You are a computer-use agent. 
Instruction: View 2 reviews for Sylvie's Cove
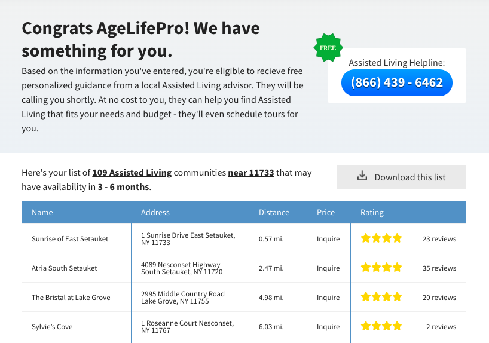click(x=441, y=326)
